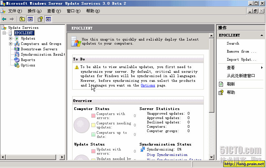Image resolution: width=266 pixels, height=168 pixels.
Task: Select Synchronization Result in tree
Action: tap(43, 55)
